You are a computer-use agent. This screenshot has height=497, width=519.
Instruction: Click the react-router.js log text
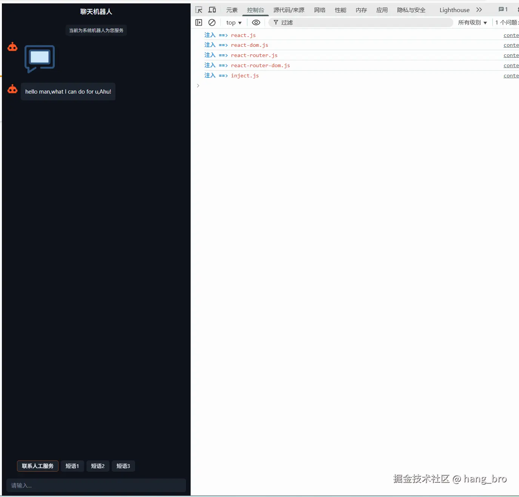point(254,55)
